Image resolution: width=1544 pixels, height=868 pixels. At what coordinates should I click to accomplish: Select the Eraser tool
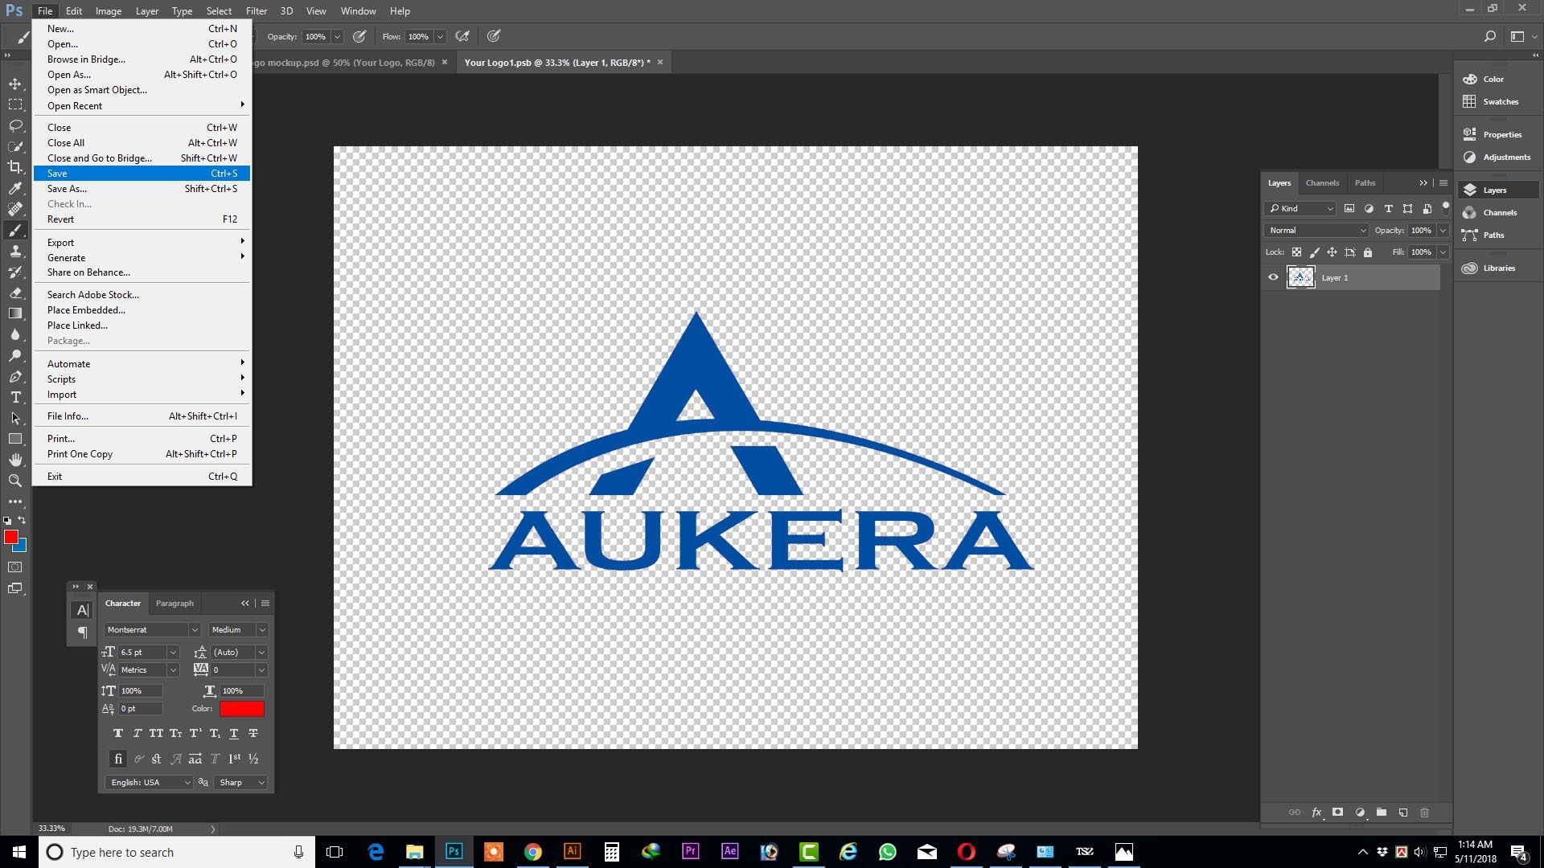tap(15, 293)
